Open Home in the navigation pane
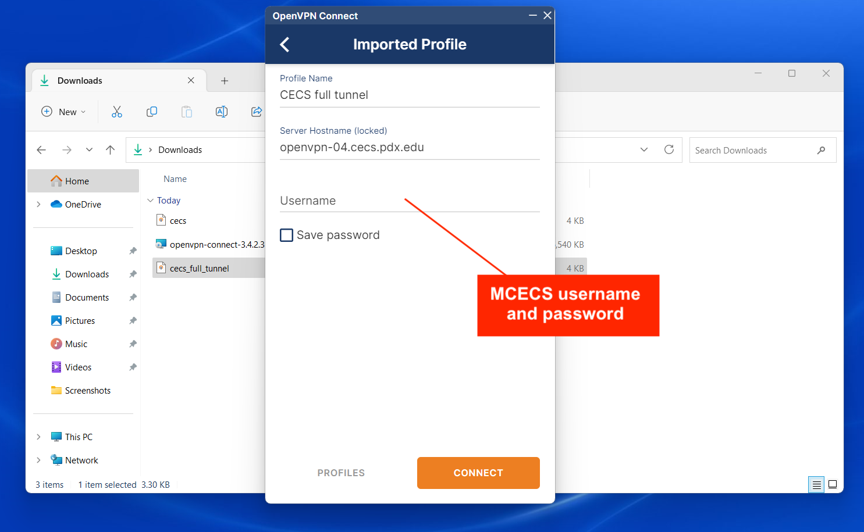Viewport: 864px width, 532px height. click(83, 181)
